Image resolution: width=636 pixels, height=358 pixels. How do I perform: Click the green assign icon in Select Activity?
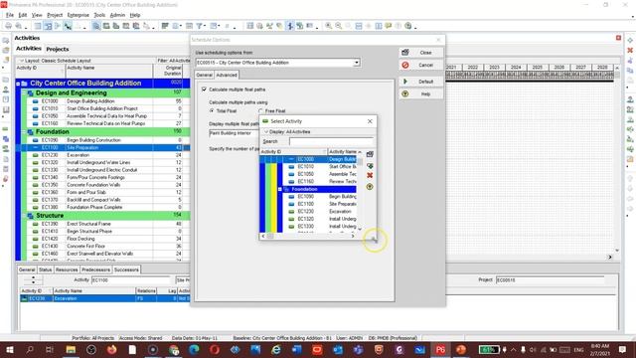click(x=370, y=166)
